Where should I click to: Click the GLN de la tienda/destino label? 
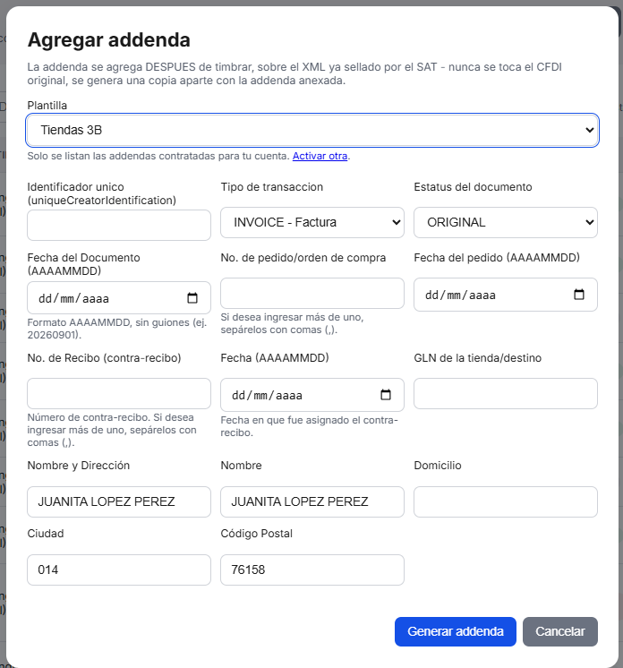[x=478, y=358]
